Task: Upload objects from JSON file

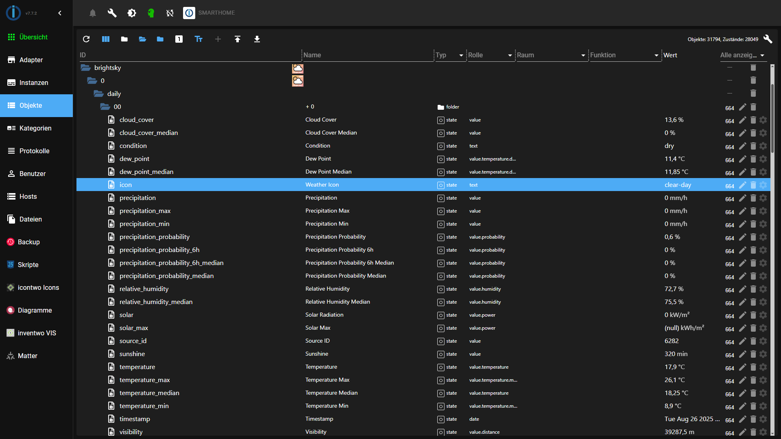Action: pyautogui.click(x=238, y=39)
